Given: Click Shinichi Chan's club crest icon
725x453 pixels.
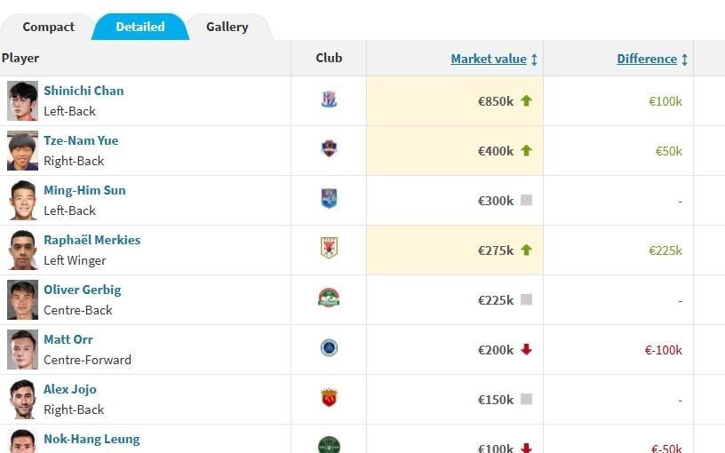Looking at the screenshot, I should pyautogui.click(x=329, y=100).
